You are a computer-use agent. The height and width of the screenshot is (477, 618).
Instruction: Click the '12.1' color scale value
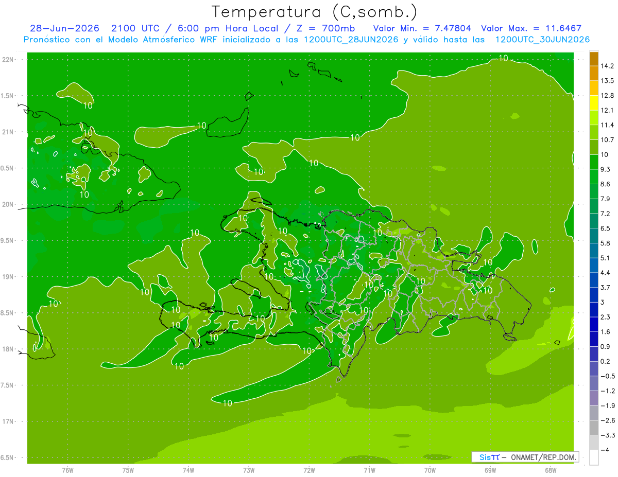(x=607, y=110)
